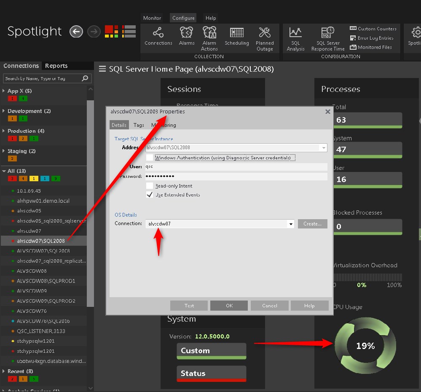Switch to the Tags tab
The height and width of the screenshot is (392, 421).
[x=139, y=125]
